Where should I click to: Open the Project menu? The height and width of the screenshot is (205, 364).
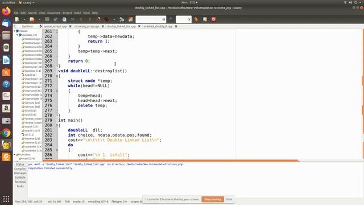tap(67, 13)
